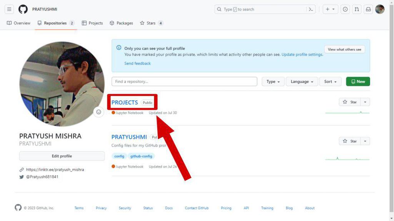Open Status footer link
This screenshot has height=221, width=394.
148,208
